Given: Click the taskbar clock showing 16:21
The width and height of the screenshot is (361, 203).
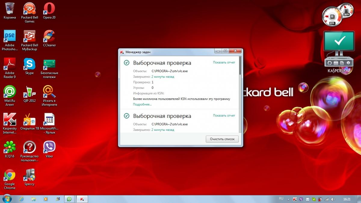Looking at the screenshot, I should pos(347,199).
